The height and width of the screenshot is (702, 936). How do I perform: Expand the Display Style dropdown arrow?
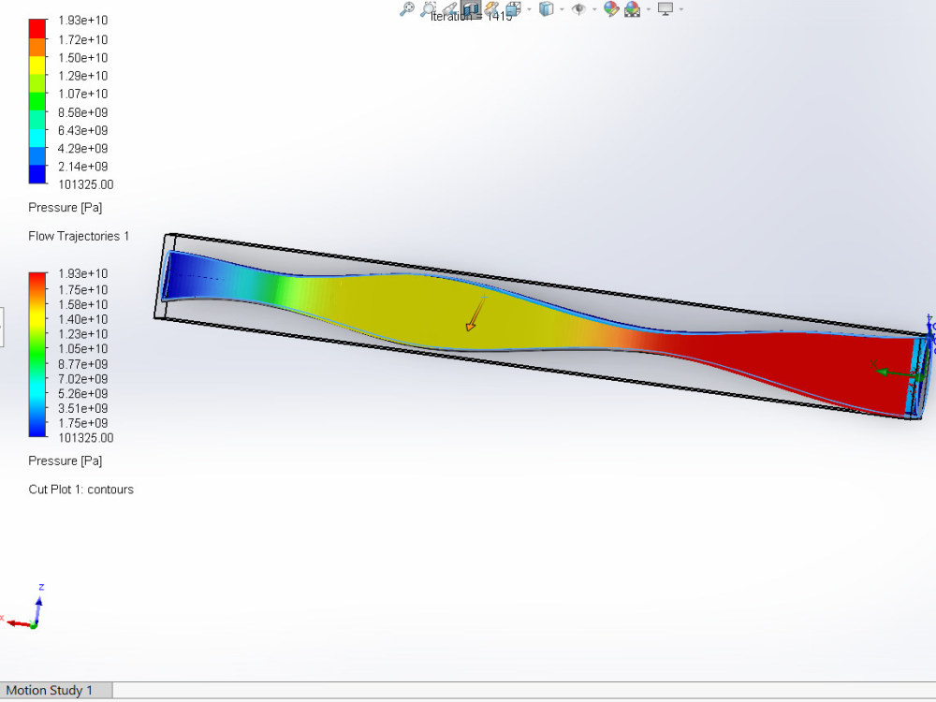(x=562, y=9)
